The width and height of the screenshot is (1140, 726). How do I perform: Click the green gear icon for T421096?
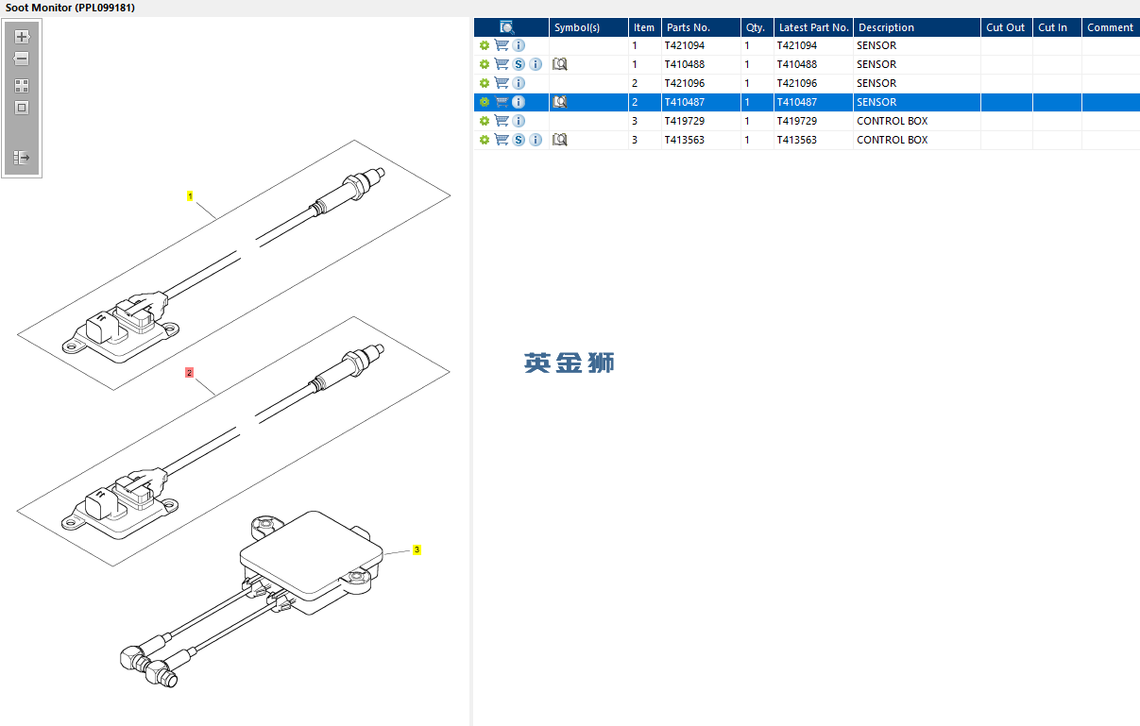click(x=485, y=83)
